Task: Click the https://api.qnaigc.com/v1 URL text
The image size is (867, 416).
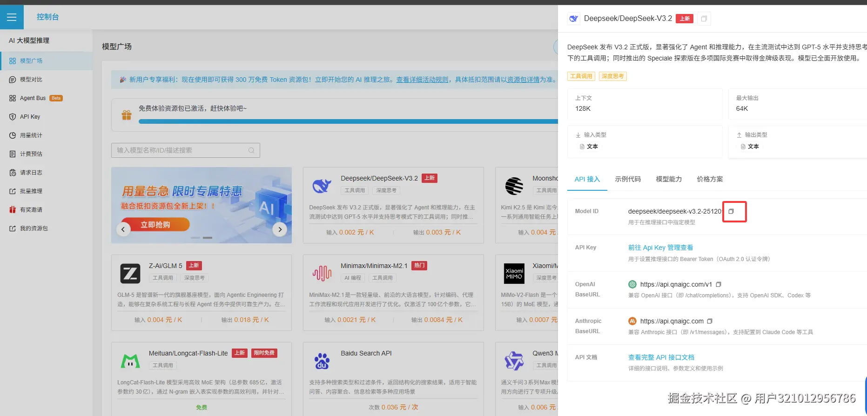Action: click(x=676, y=284)
